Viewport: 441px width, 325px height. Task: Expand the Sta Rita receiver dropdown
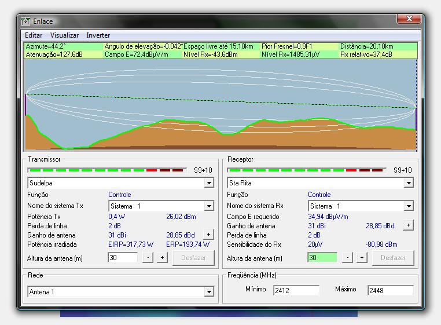[x=409, y=183]
